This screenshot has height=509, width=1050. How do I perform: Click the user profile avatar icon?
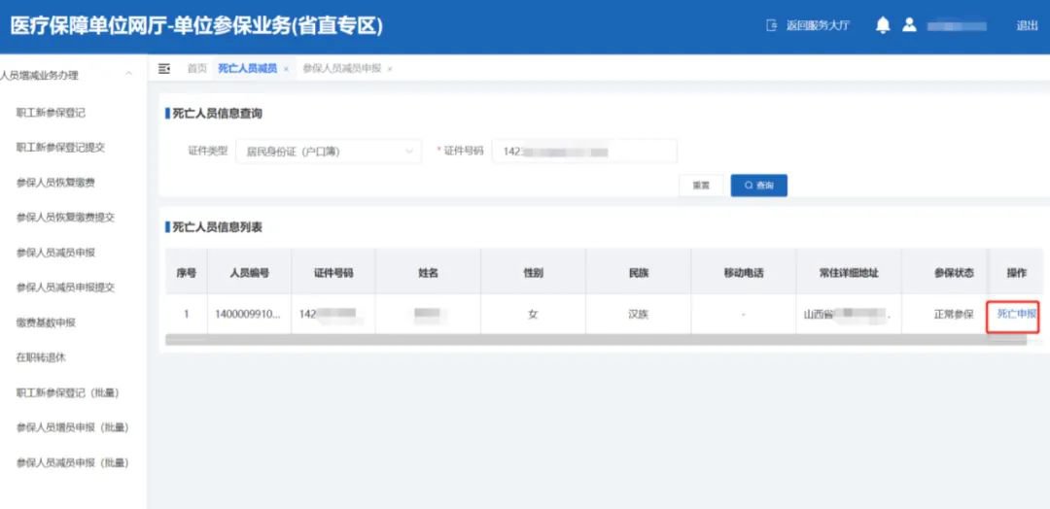coord(909,26)
